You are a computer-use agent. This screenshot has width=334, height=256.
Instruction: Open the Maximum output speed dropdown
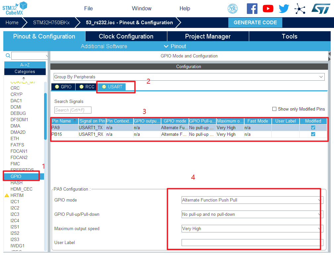(x=252, y=229)
